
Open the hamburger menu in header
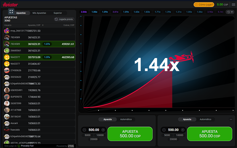[x=233, y=4]
